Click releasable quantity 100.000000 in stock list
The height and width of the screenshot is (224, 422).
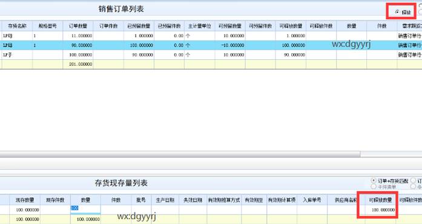click(380, 210)
